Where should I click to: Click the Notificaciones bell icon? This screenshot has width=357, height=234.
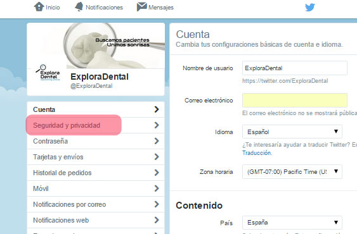tap(79, 7)
